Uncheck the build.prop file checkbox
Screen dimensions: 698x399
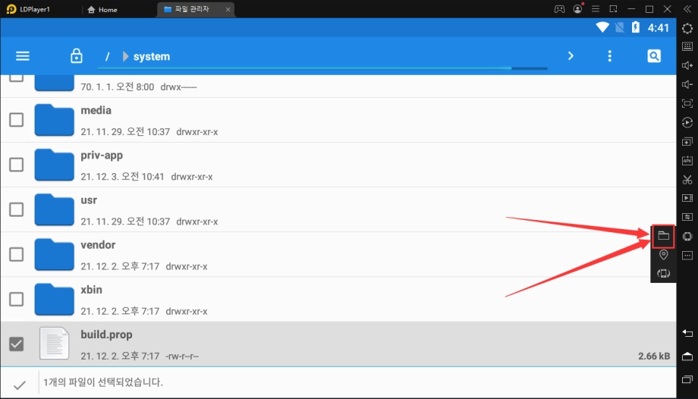click(17, 344)
